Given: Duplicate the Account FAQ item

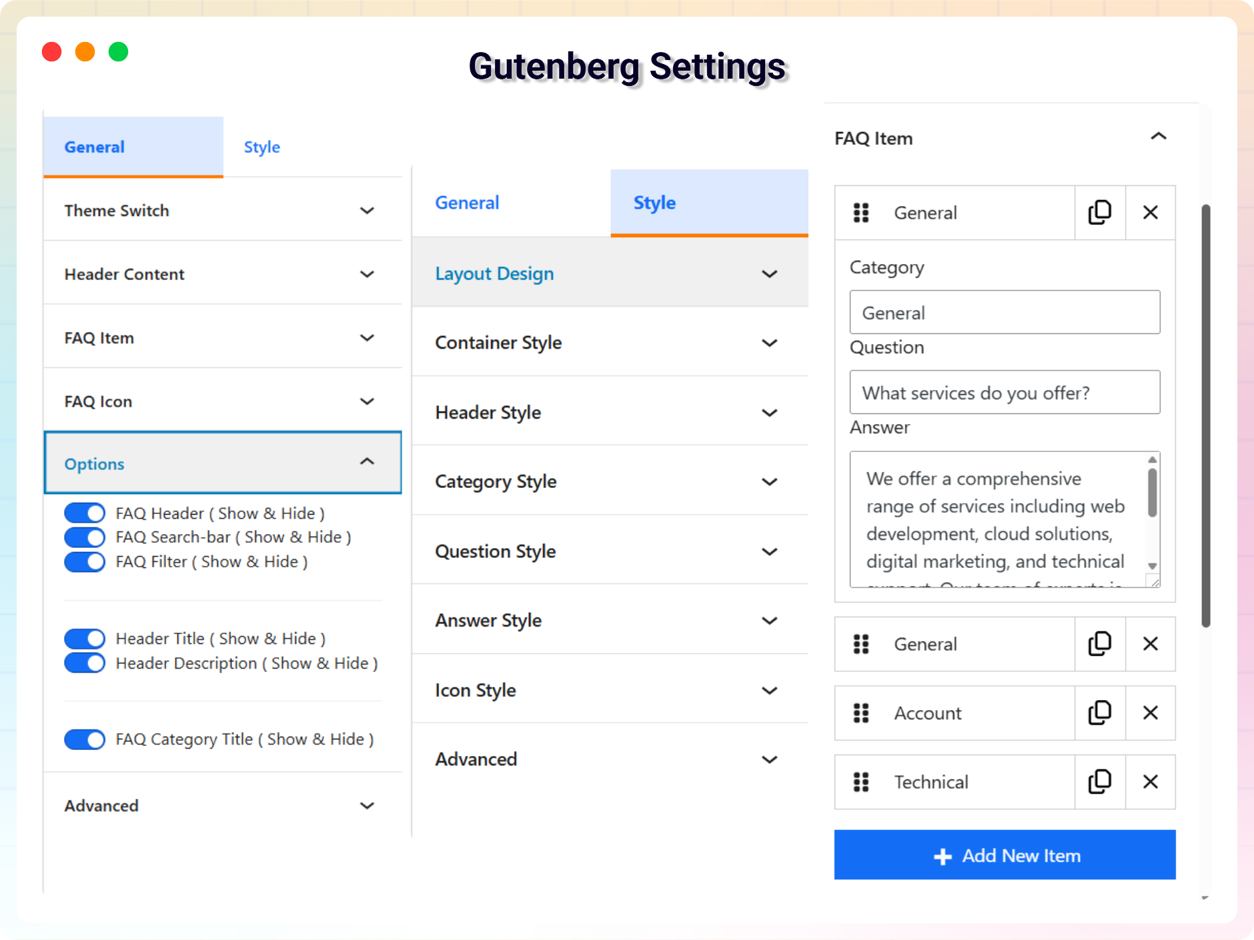Looking at the screenshot, I should click(x=1099, y=713).
